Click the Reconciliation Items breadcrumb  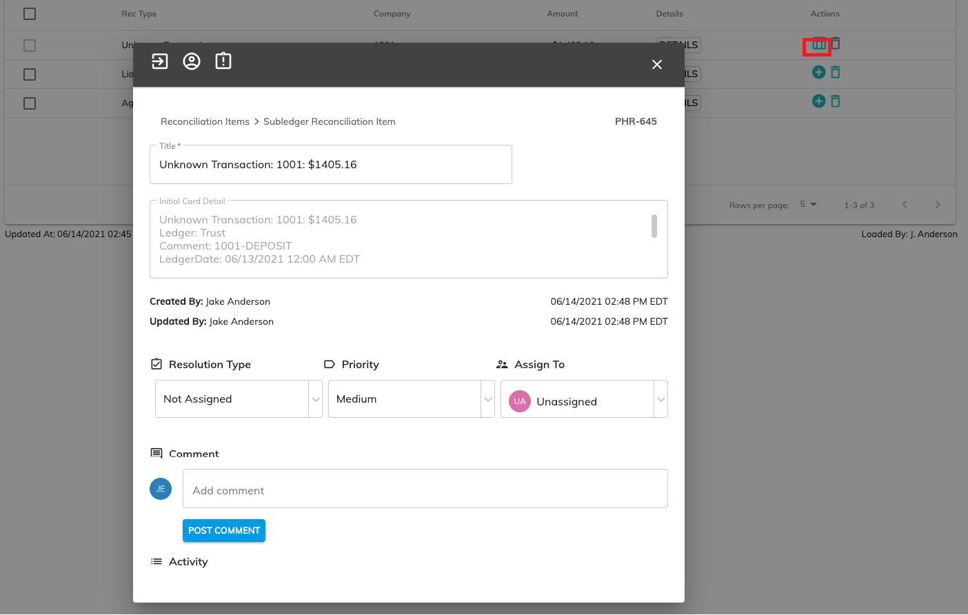pyautogui.click(x=205, y=121)
